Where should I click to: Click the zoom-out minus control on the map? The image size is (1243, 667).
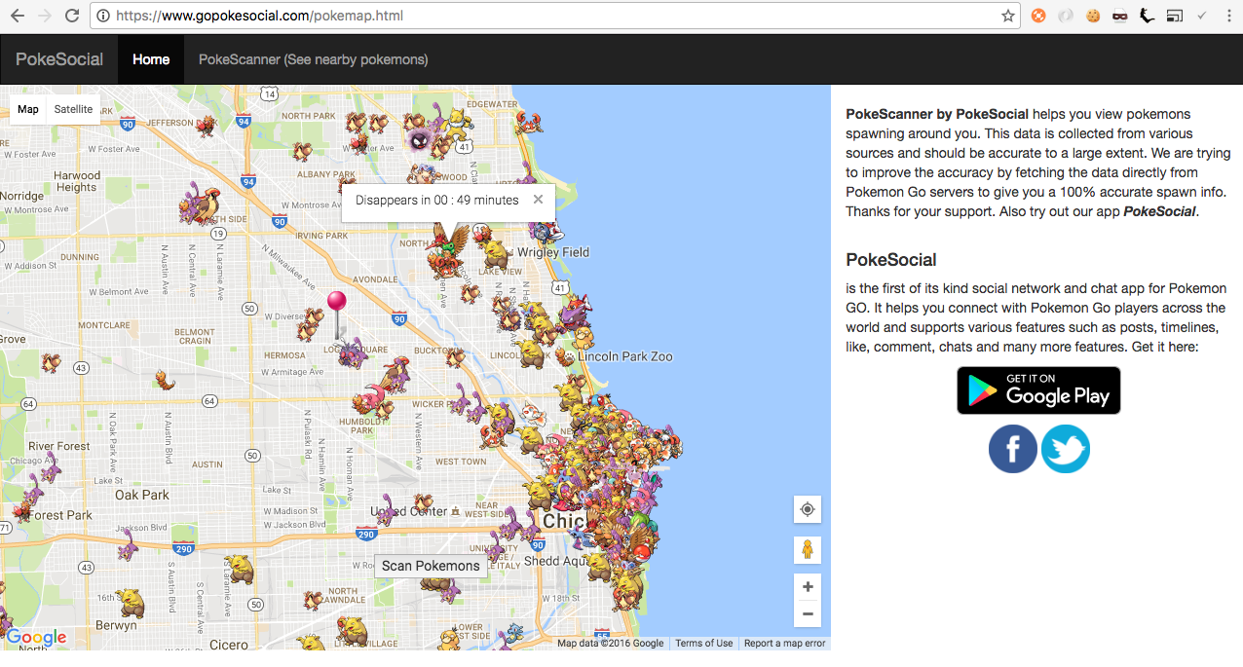[807, 613]
